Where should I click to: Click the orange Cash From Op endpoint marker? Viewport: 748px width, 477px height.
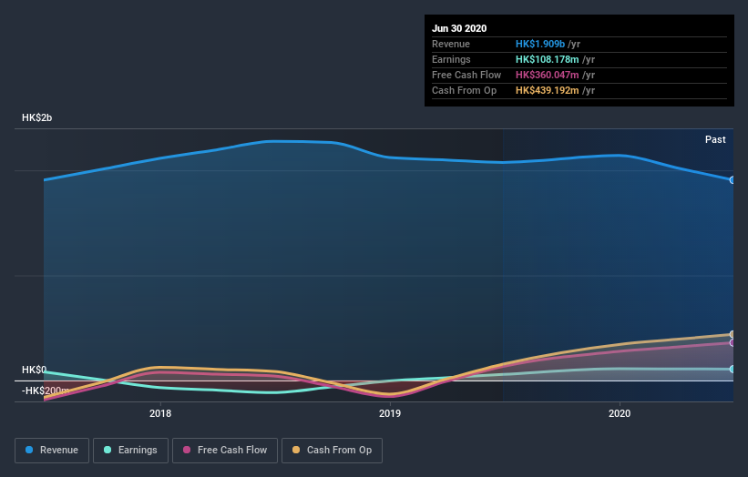(x=733, y=334)
